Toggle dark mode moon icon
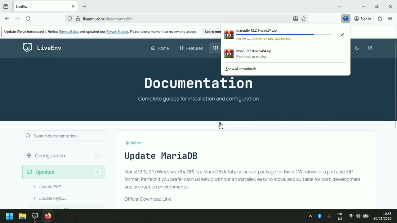This screenshot has width=397, height=223. coord(357,48)
